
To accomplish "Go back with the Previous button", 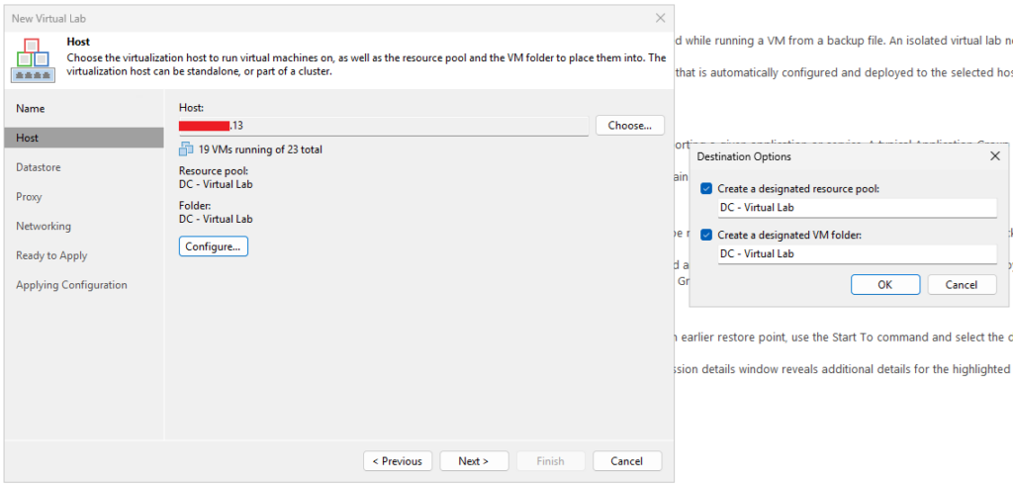I will (x=399, y=461).
